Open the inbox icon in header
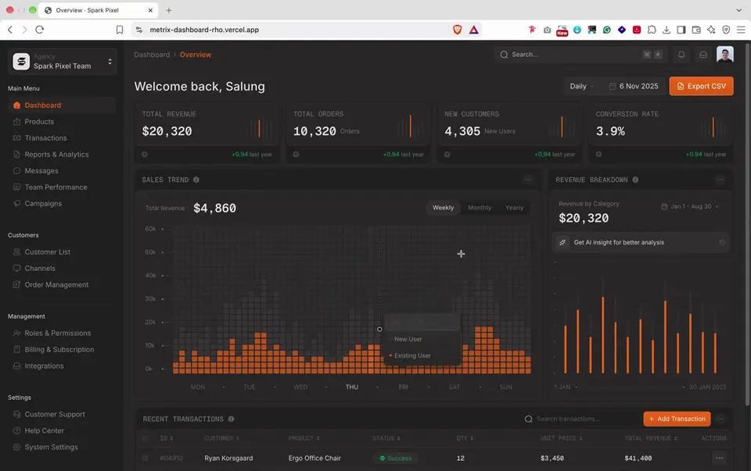751x471 pixels. (703, 55)
